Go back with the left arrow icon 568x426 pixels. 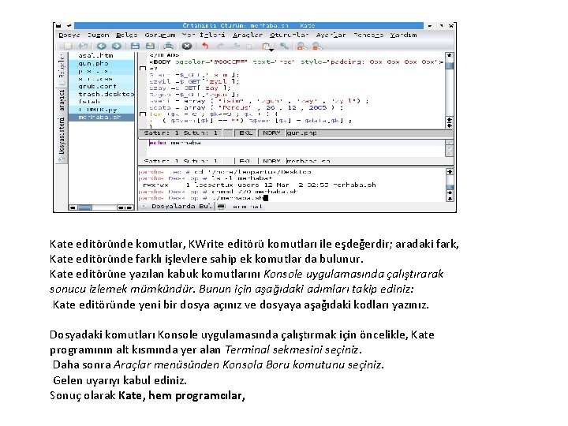point(102,46)
